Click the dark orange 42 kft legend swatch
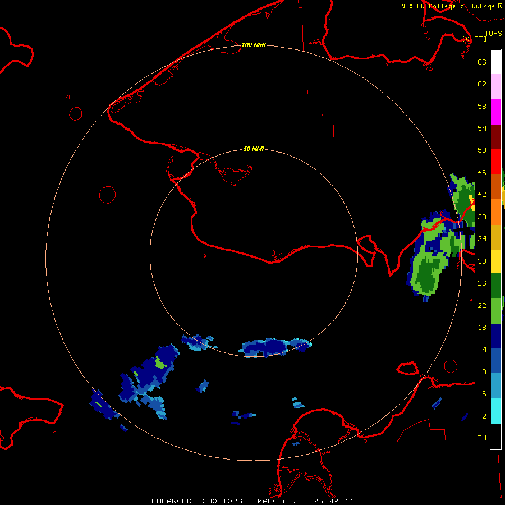The image size is (505, 505). [x=495, y=186]
